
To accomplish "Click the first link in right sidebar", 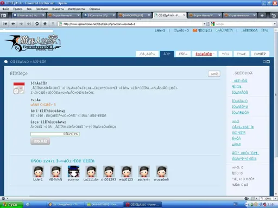I will [240, 81].
